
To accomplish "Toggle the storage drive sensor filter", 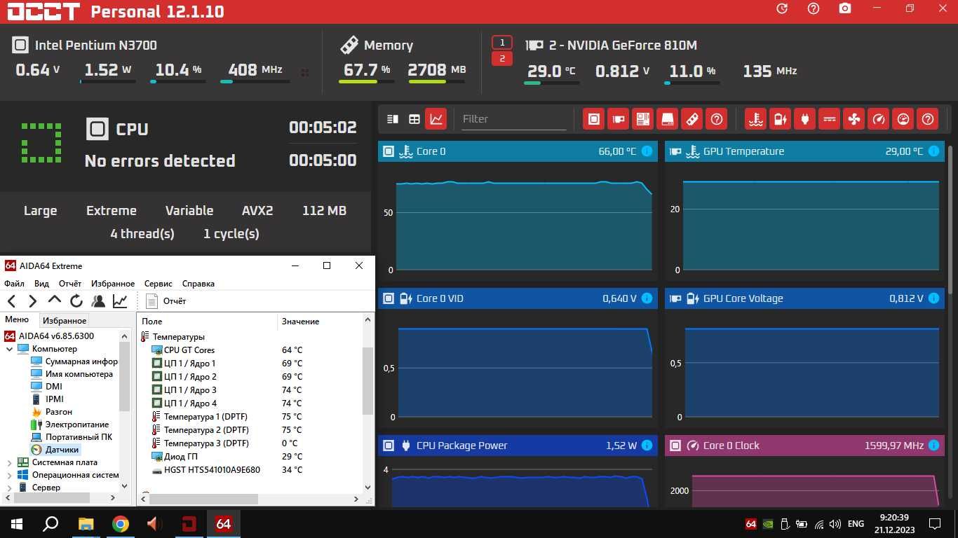I will tap(667, 119).
